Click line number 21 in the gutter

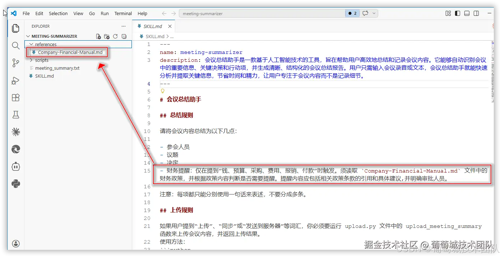click(147, 226)
